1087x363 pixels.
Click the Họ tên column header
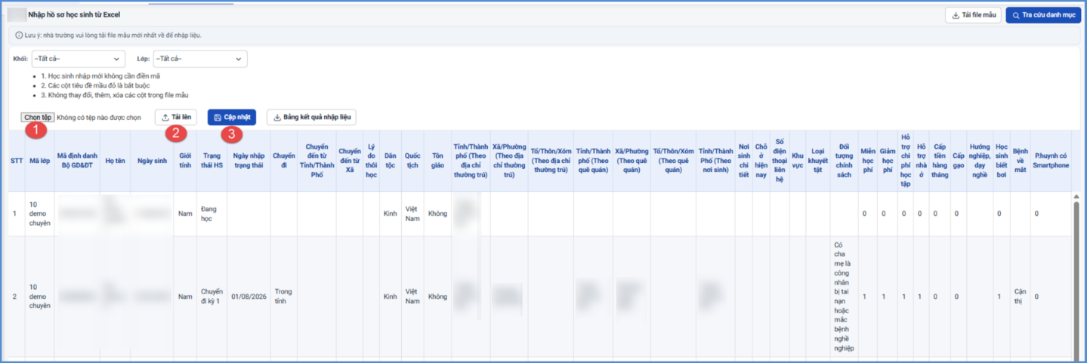[115, 161]
